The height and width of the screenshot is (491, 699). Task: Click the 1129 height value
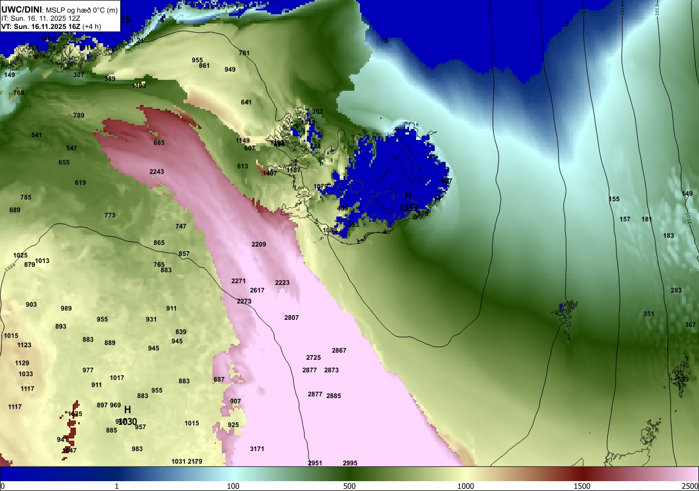[22, 363]
